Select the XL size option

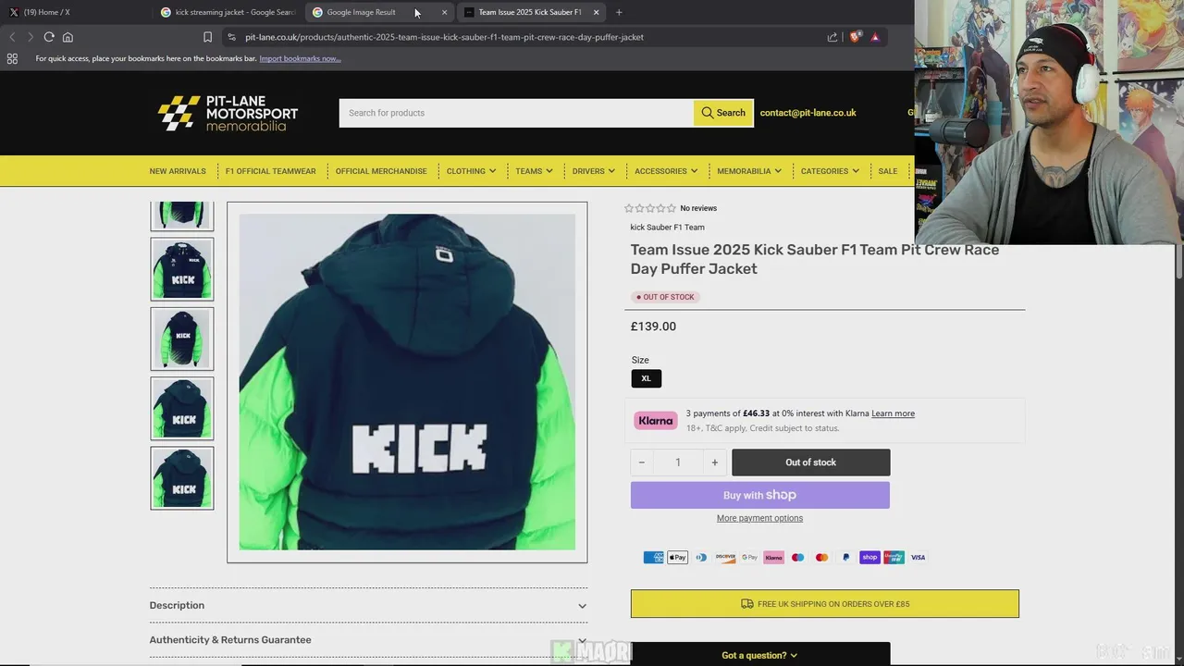pos(647,378)
